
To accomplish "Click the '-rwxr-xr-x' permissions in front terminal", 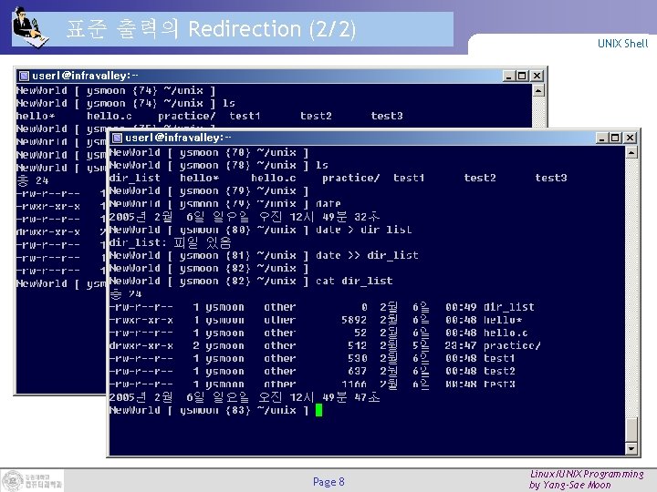I will pyautogui.click(x=141, y=320).
